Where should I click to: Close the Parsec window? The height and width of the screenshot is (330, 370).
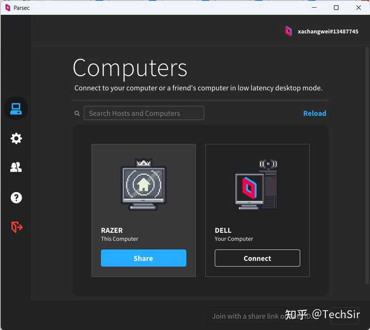click(359, 8)
